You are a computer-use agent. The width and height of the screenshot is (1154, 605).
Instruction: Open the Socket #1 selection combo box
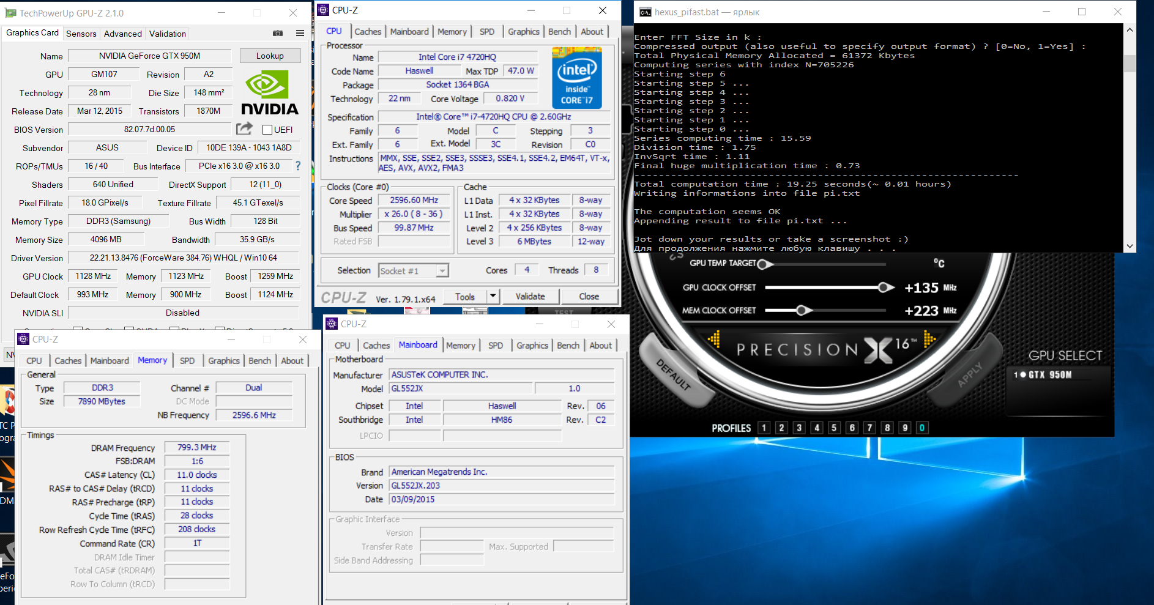point(414,270)
